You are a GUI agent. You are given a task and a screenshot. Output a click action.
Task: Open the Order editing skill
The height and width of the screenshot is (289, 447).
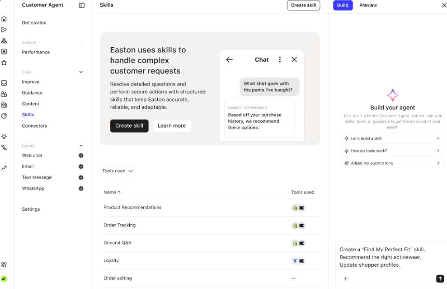point(210,278)
